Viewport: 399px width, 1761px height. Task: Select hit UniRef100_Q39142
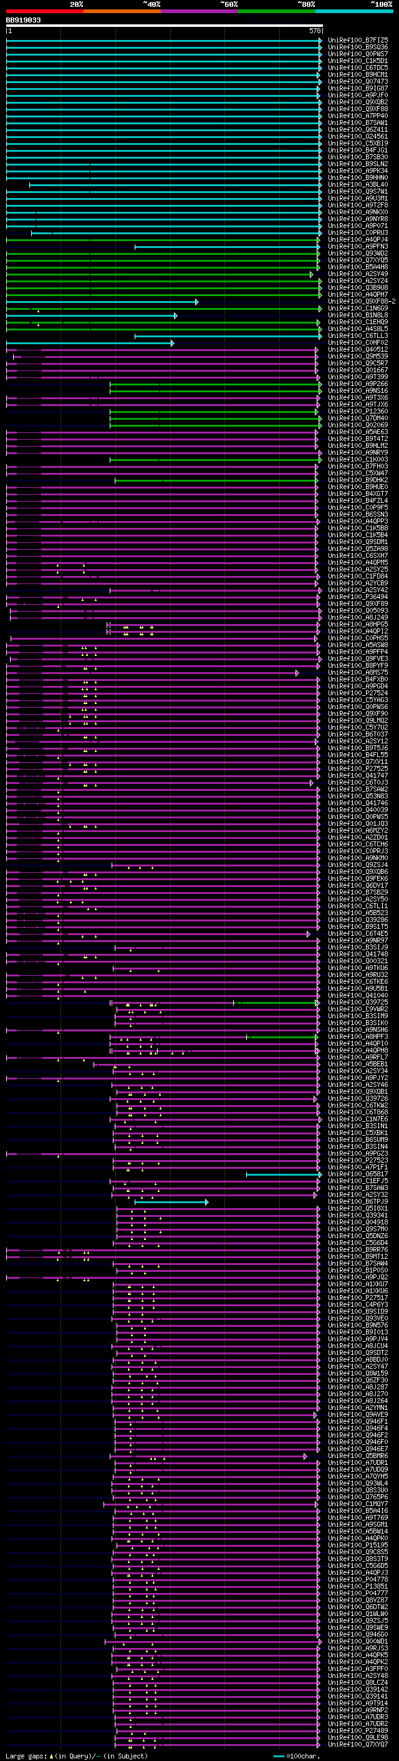pos(357,1689)
